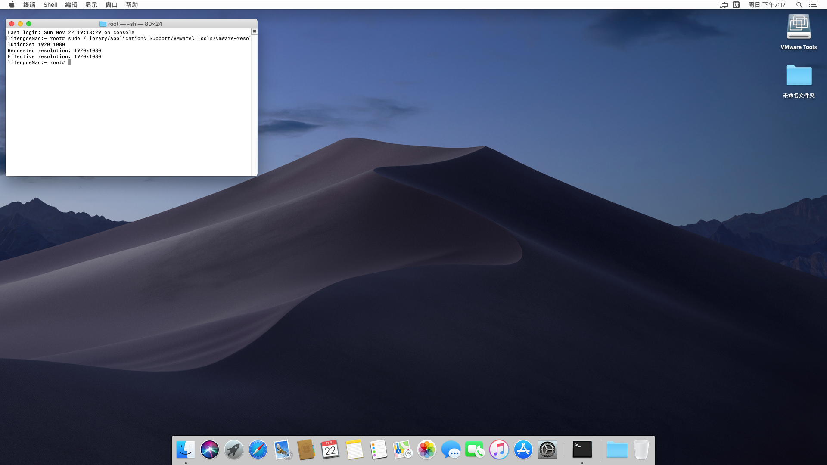Image resolution: width=827 pixels, height=465 pixels.
Task: Open the Trash in Dock
Action: click(x=641, y=450)
